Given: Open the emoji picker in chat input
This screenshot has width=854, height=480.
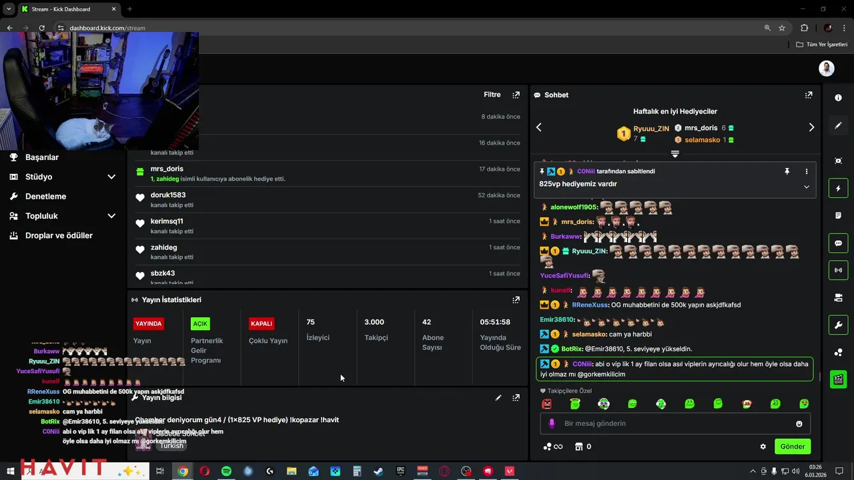Looking at the screenshot, I should [799, 424].
